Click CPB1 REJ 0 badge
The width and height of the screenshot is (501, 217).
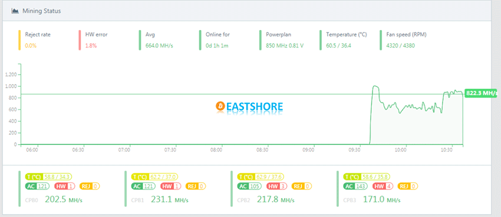[196, 186]
